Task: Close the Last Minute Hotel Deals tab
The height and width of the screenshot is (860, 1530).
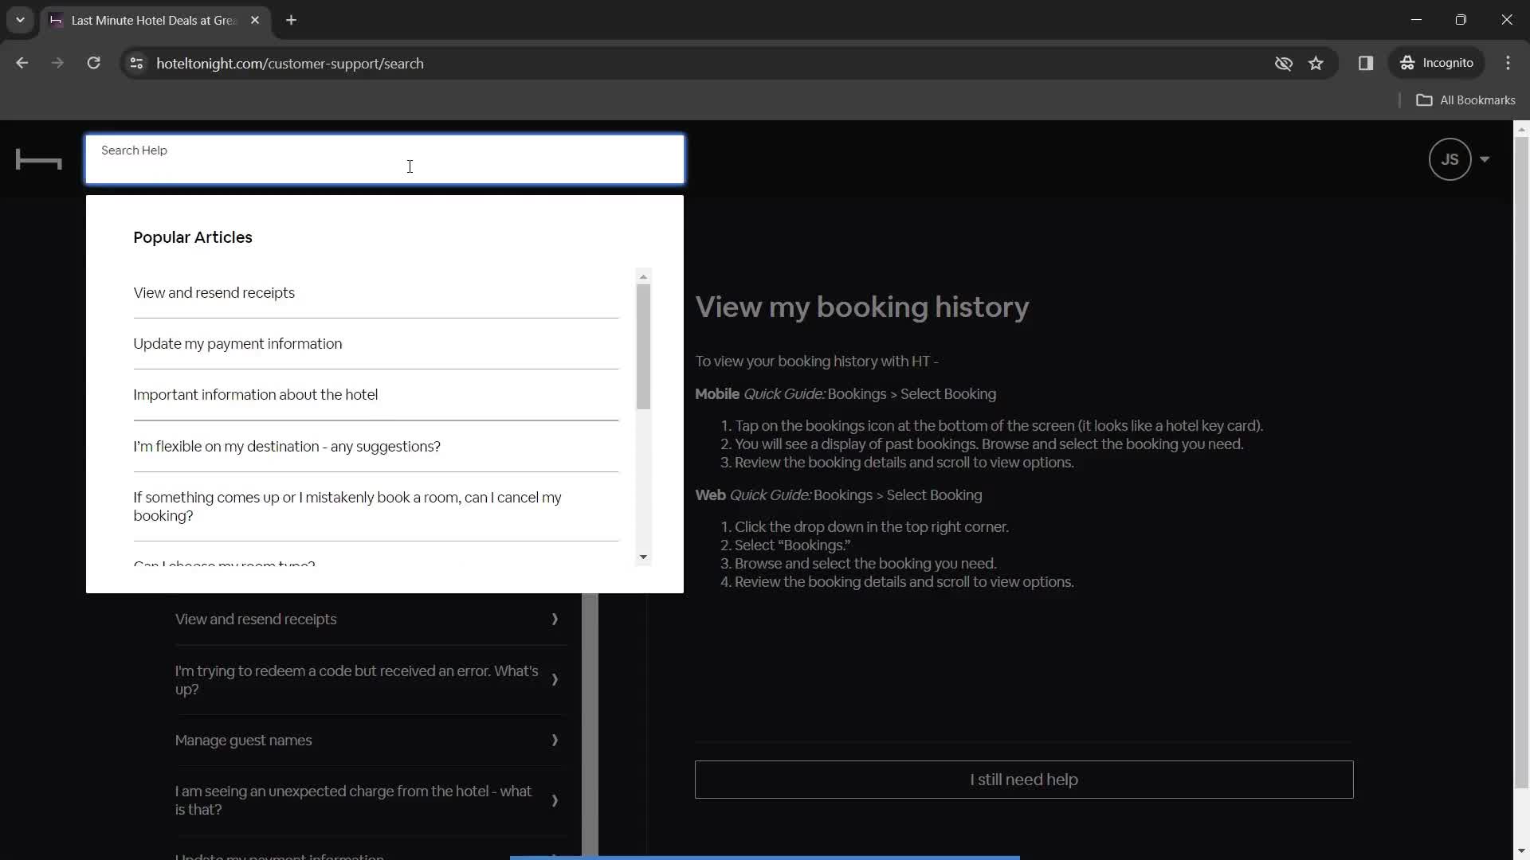Action: click(255, 20)
